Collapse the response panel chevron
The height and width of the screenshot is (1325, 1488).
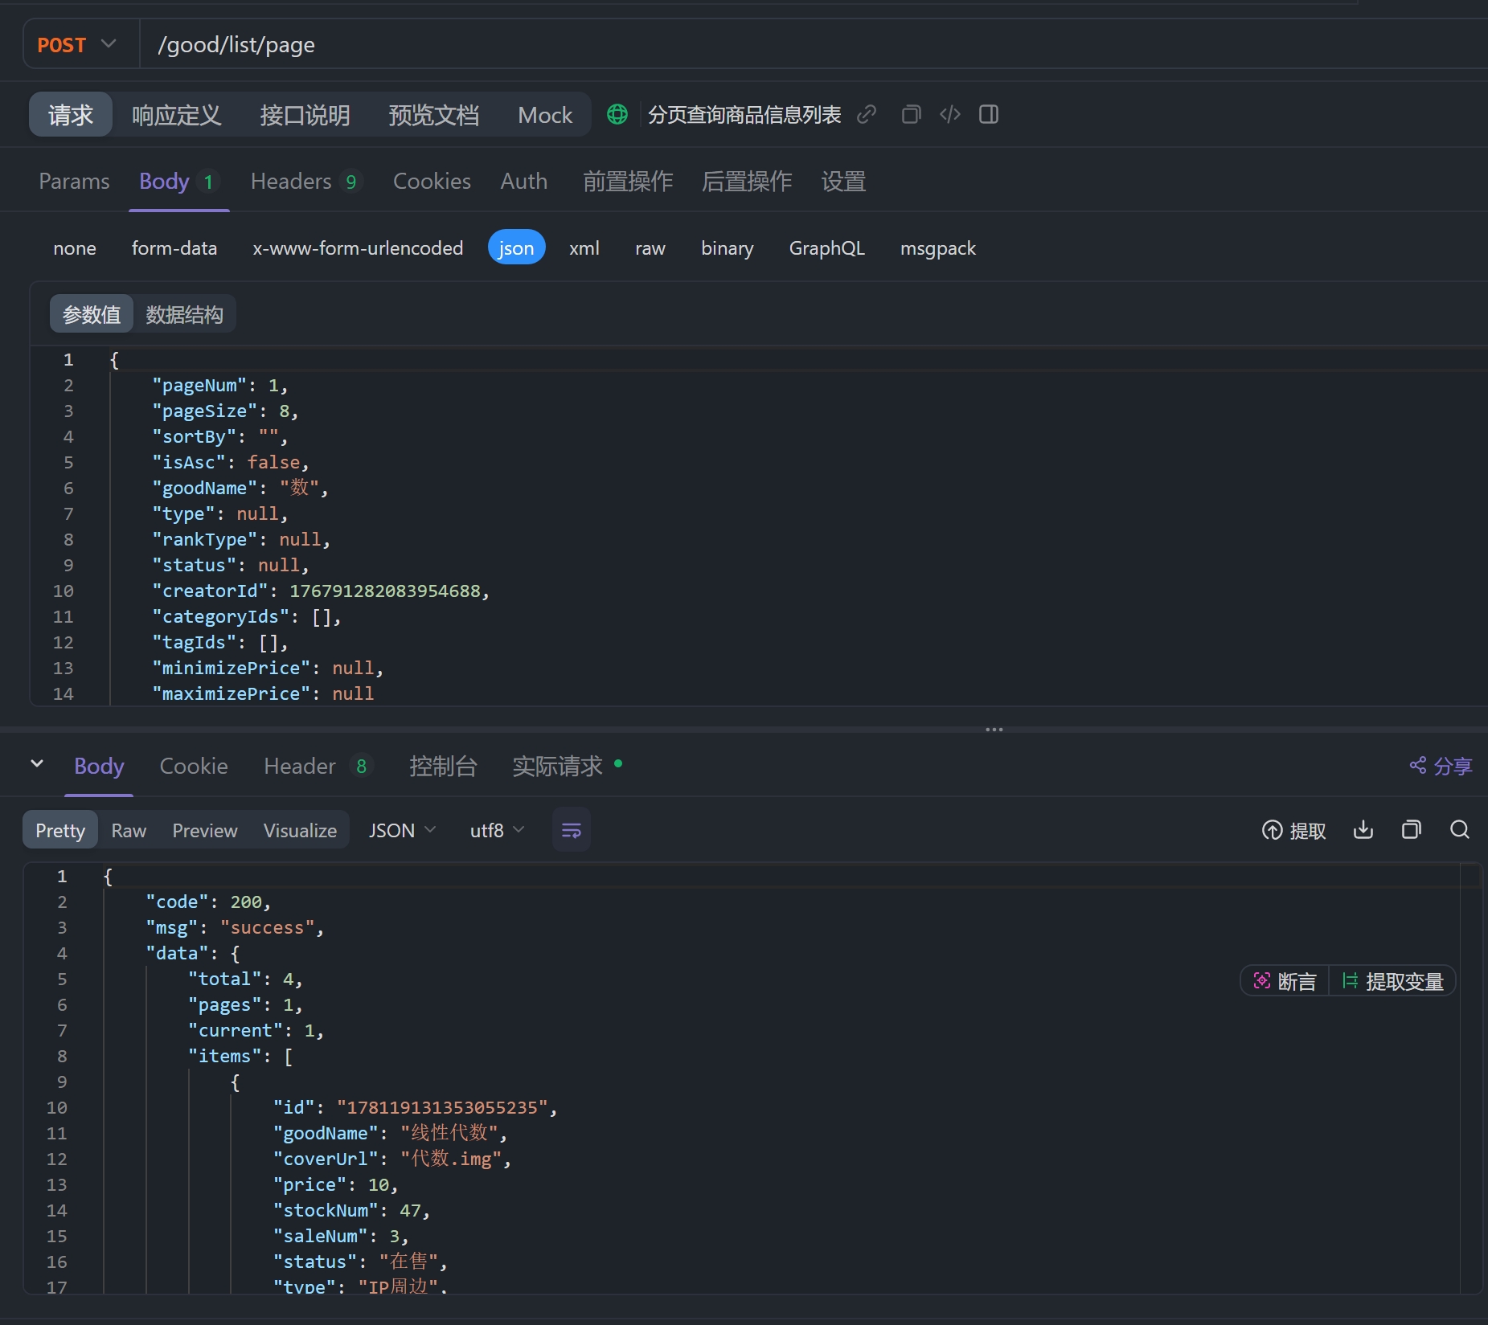tap(37, 764)
